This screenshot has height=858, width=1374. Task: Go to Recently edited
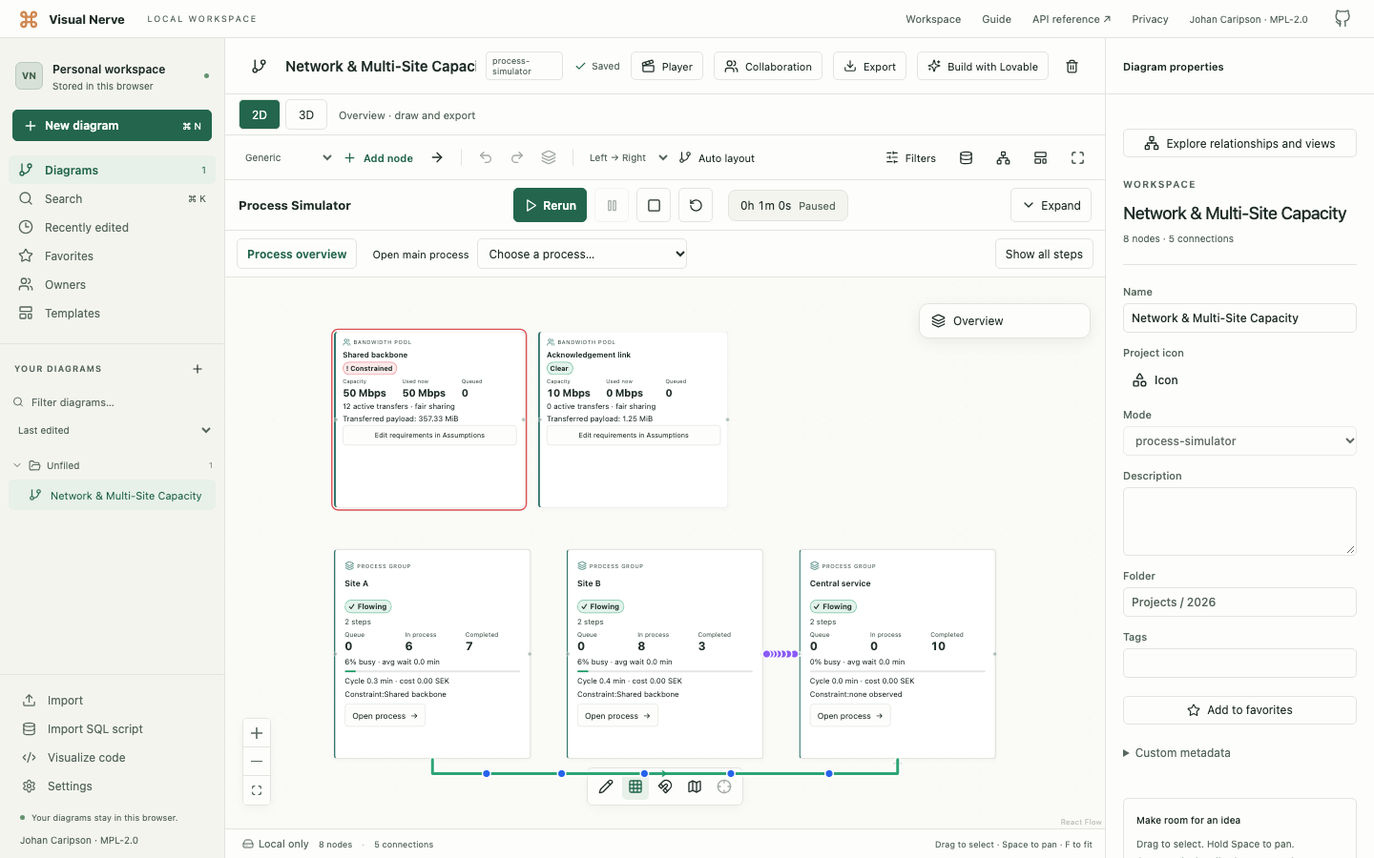114,228
